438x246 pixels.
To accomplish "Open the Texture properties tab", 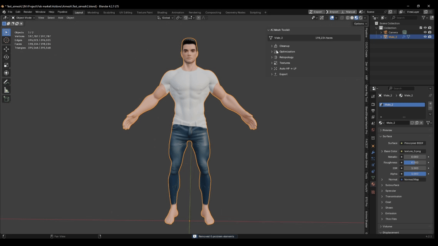I will pyautogui.click(x=373, y=192).
